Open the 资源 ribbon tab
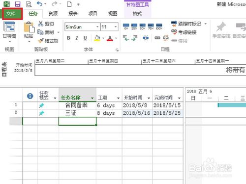Image resolution: width=246 pixels, height=184 pixels. coord(53,14)
